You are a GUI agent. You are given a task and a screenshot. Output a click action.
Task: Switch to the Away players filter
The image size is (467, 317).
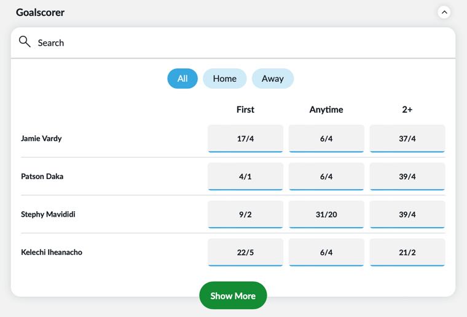pos(272,78)
